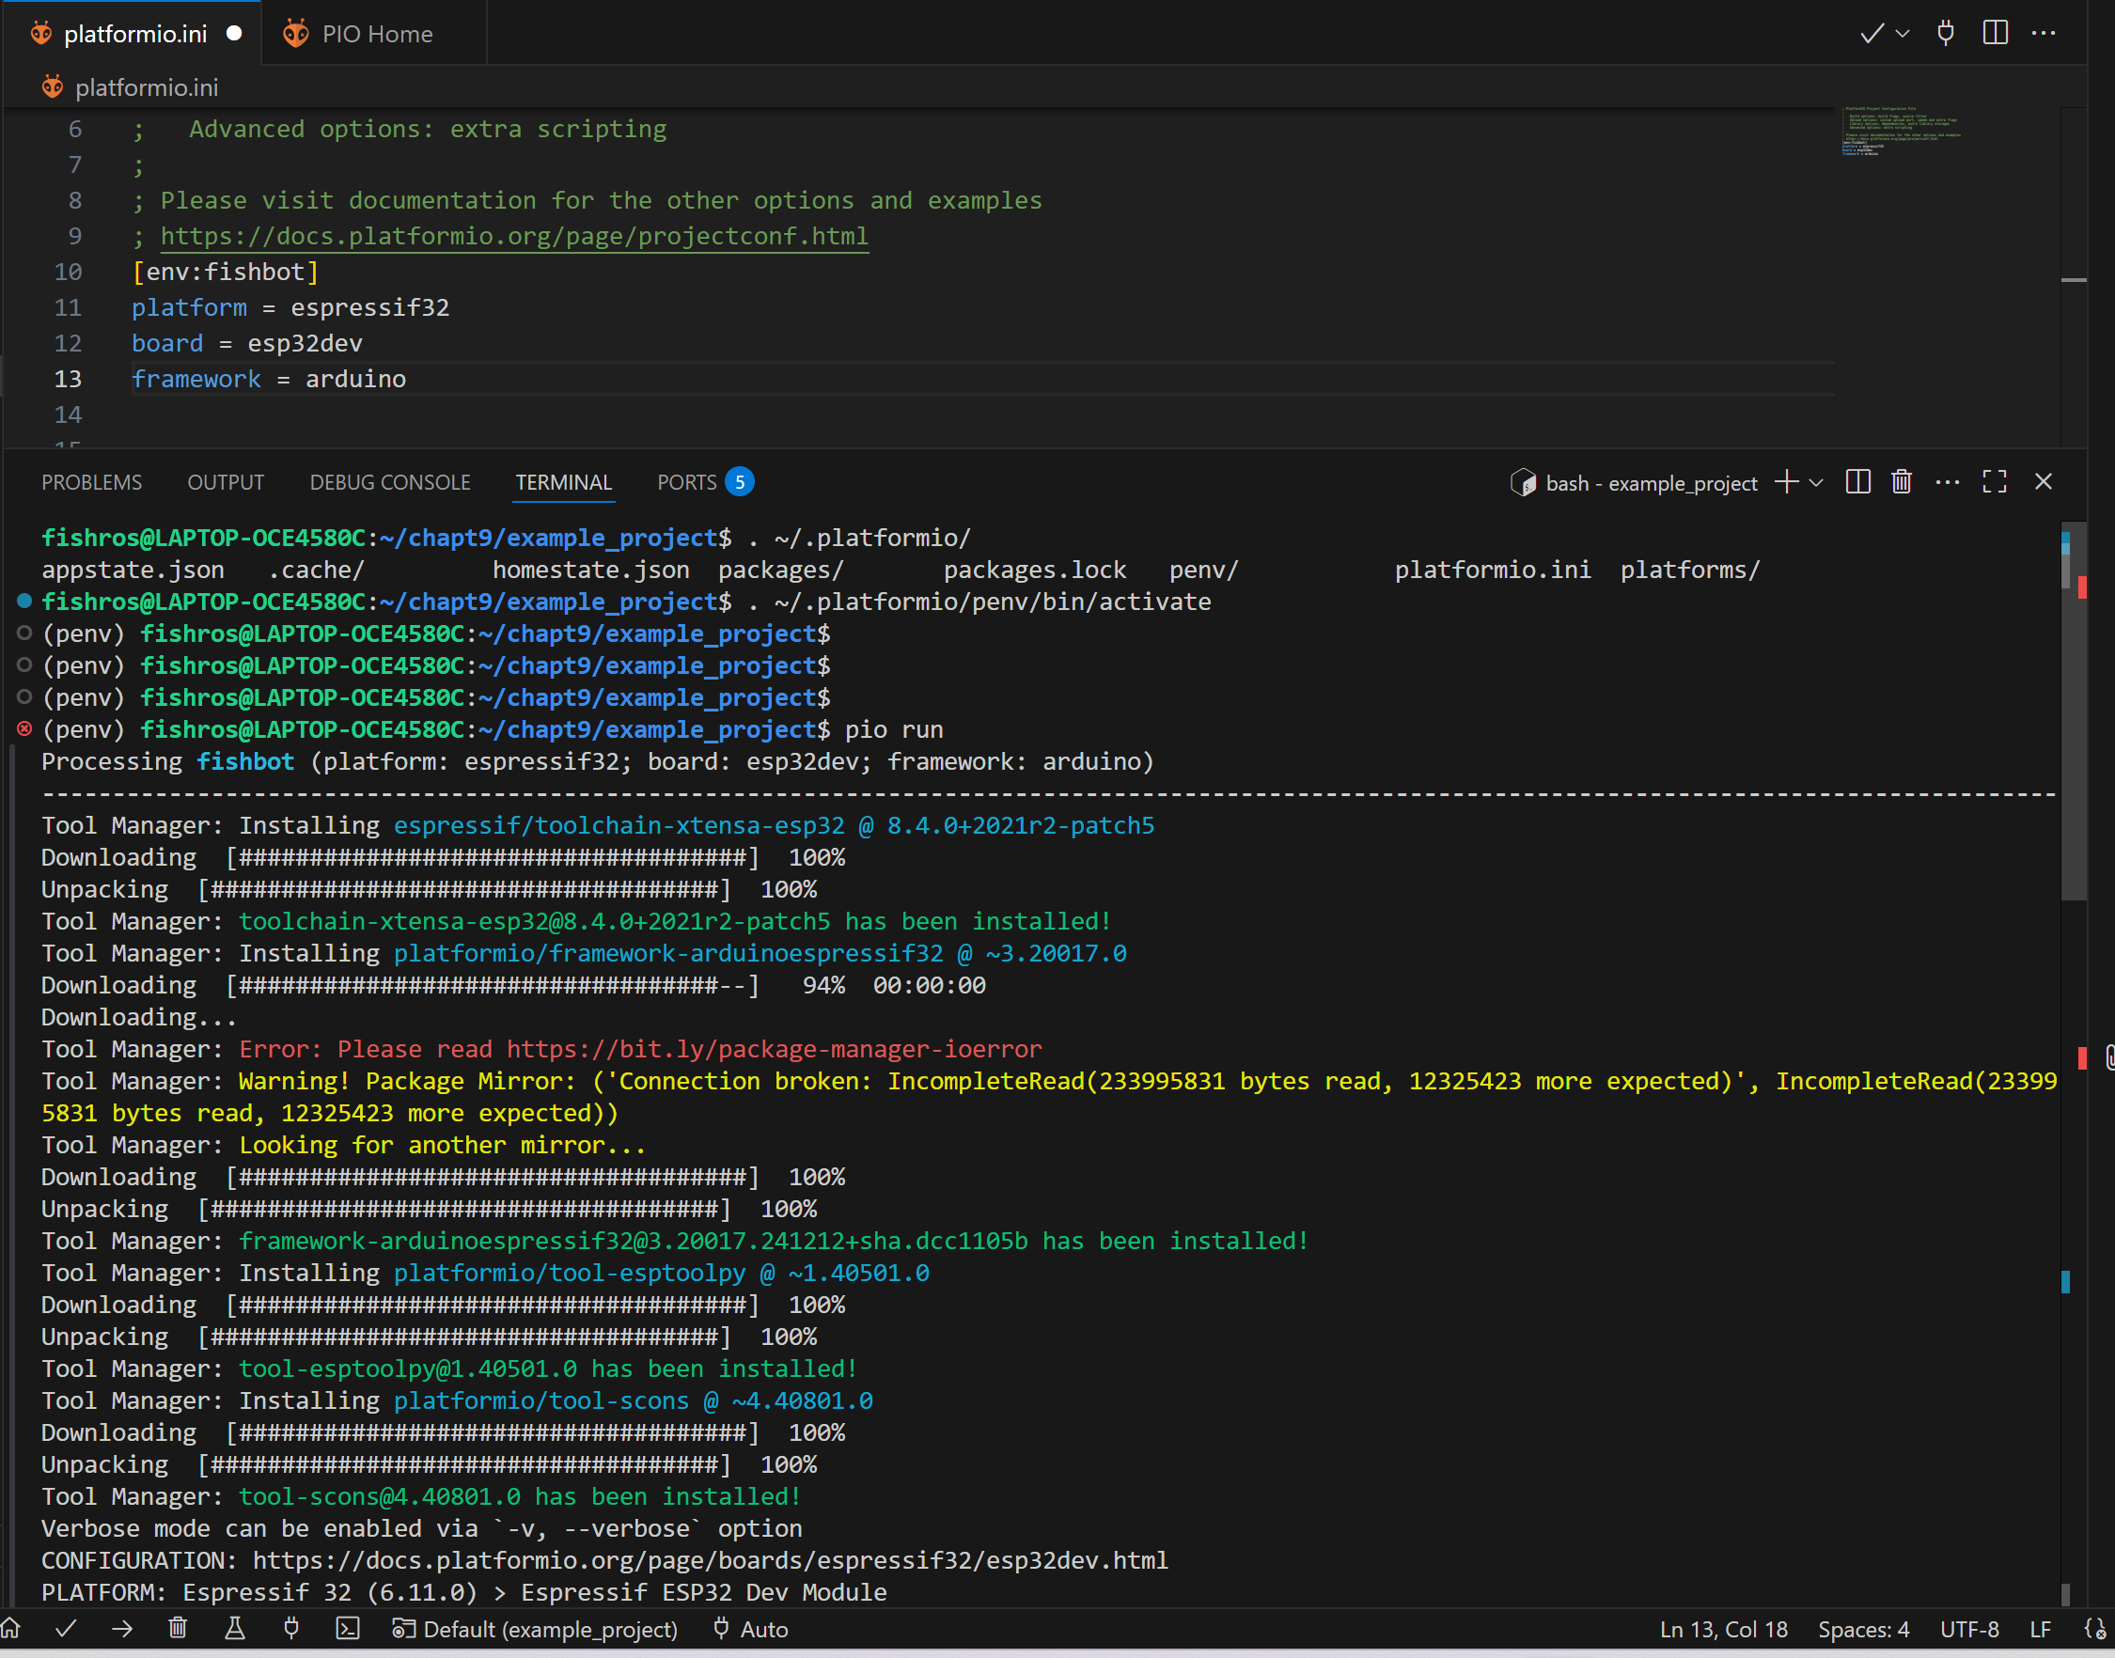
Task: Click the PlatformIO Test flask icon in status bar
Action: [x=235, y=1628]
